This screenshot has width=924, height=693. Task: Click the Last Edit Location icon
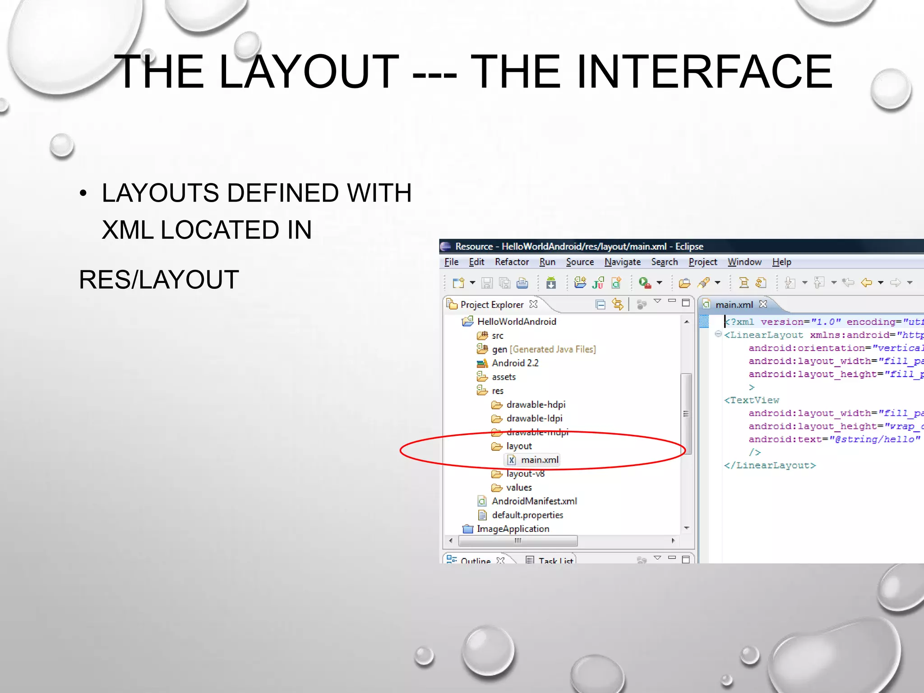click(x=848, y=283)
